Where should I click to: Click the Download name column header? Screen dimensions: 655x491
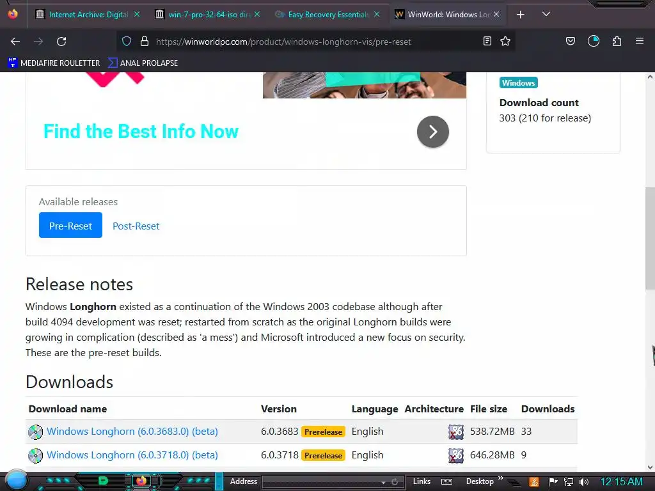tap(68, 409)
